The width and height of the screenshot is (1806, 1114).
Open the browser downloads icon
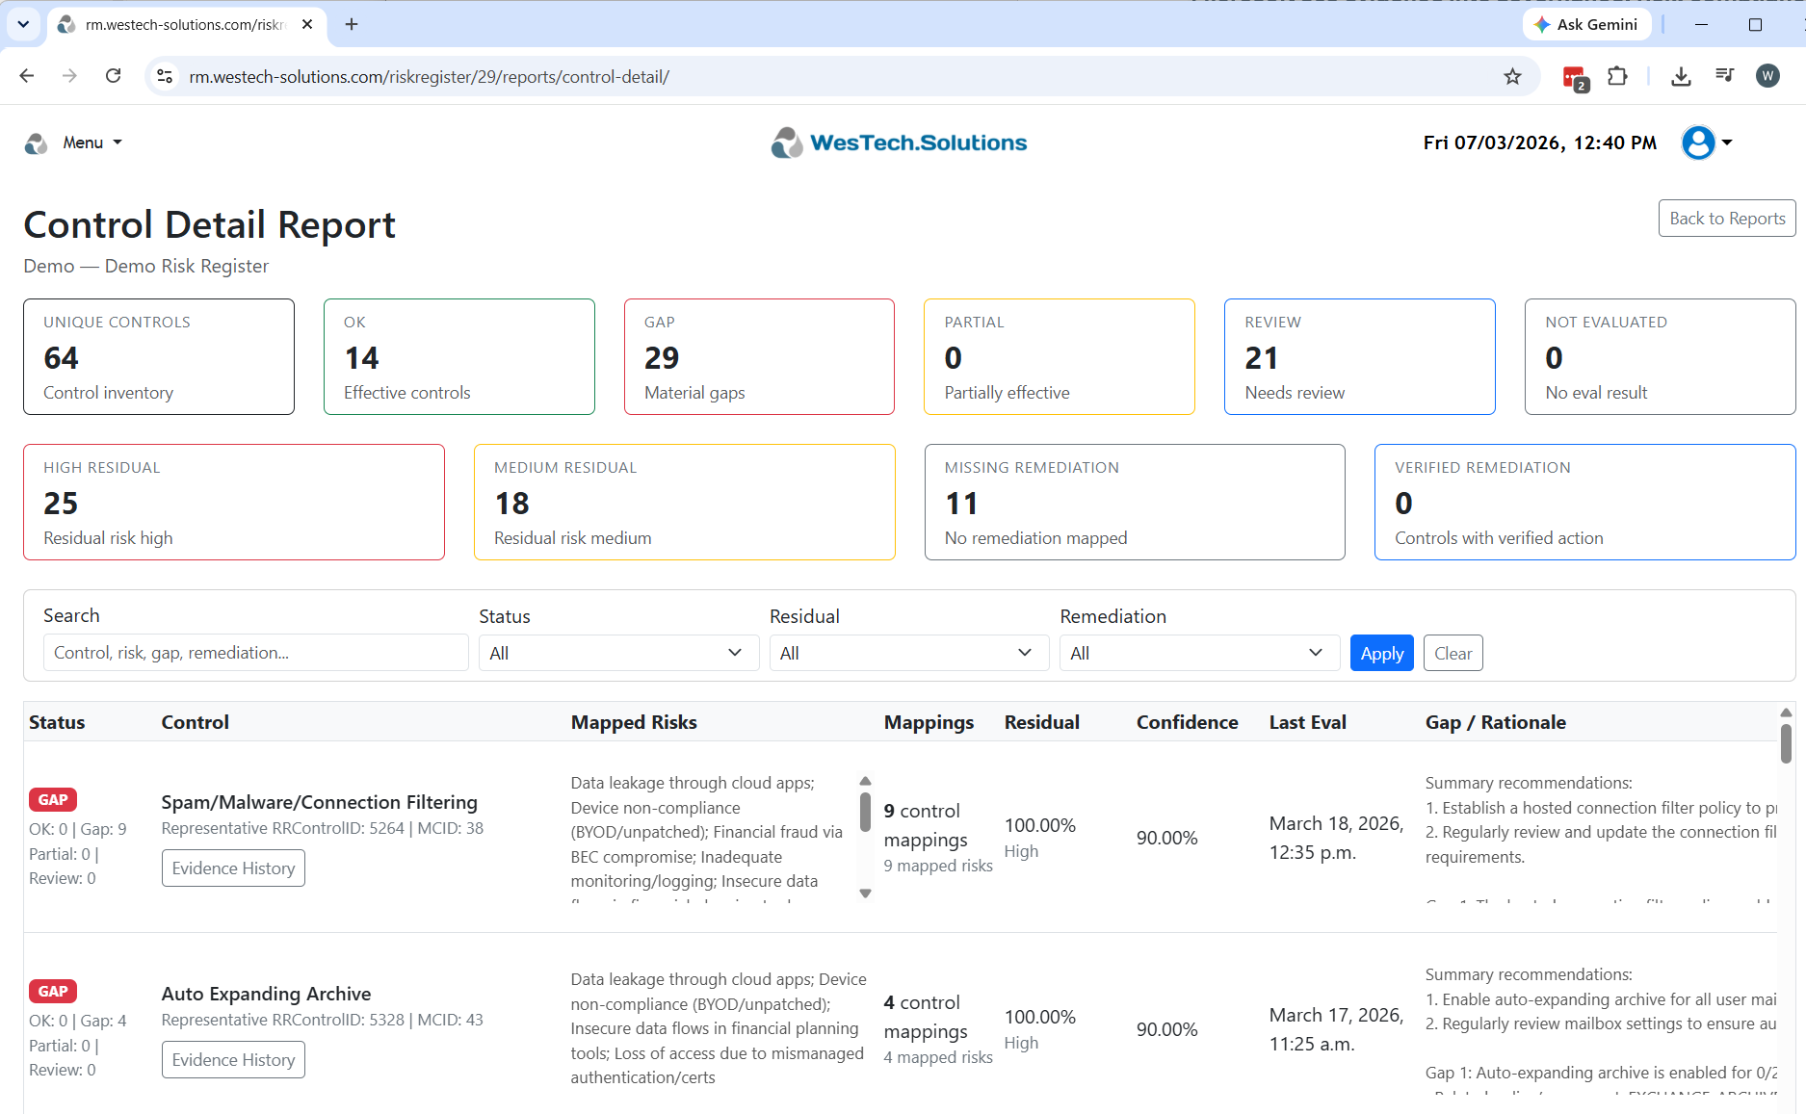[x=1681, y=76]
